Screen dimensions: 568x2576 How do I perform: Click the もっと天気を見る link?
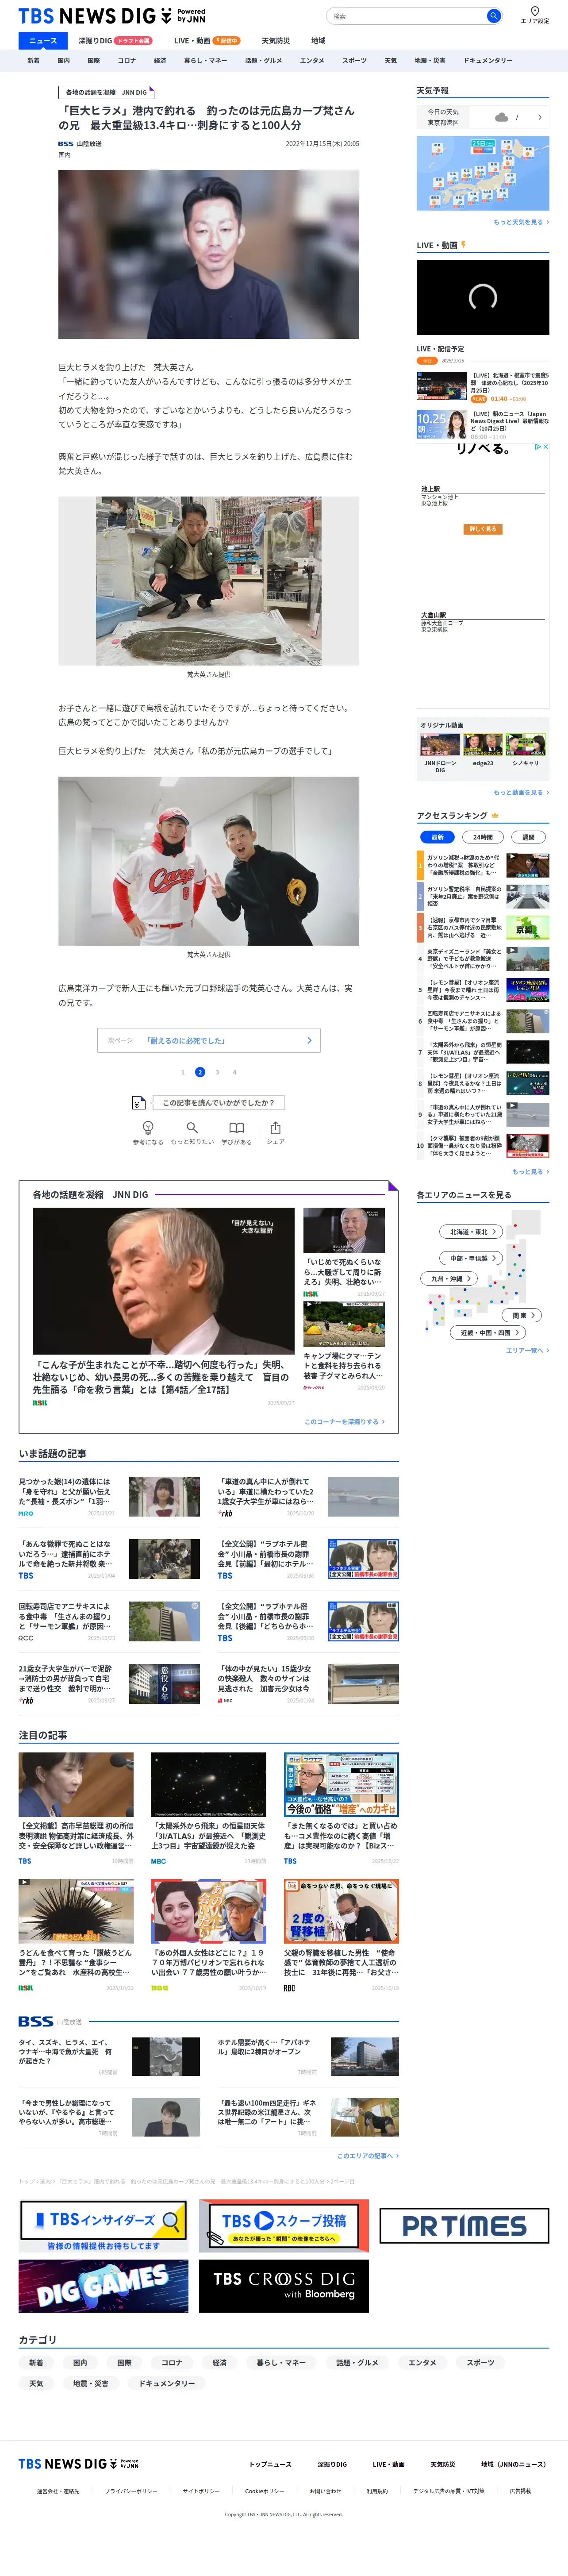pyautogui.click(x=521, y=222)
